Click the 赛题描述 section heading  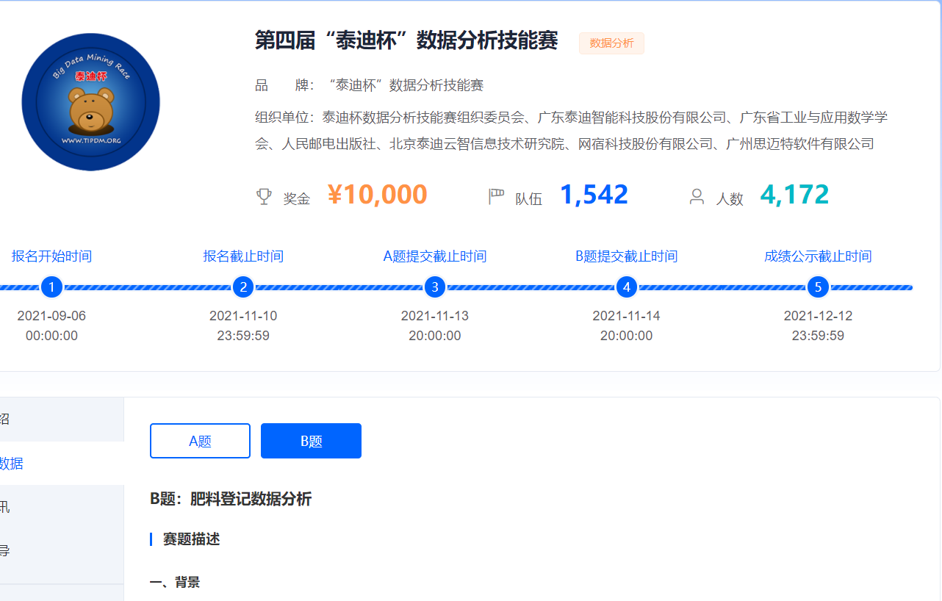click(x=191, y=539)
